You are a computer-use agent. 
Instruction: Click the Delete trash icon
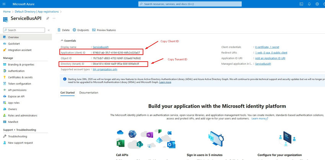pos(59,30)
